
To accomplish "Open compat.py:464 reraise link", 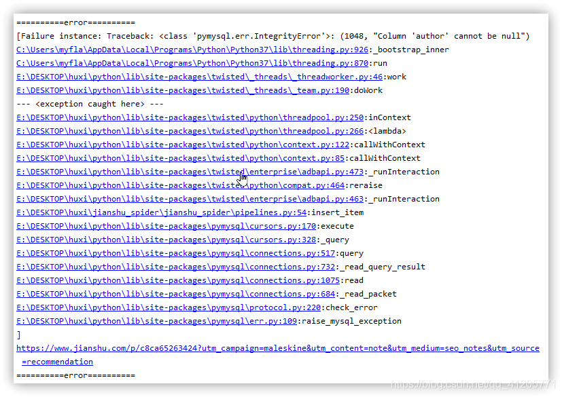I will point(180,186).
